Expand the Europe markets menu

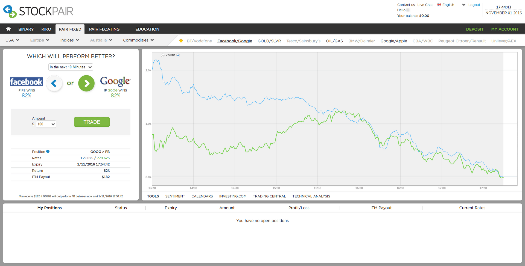tap(40, 40)
